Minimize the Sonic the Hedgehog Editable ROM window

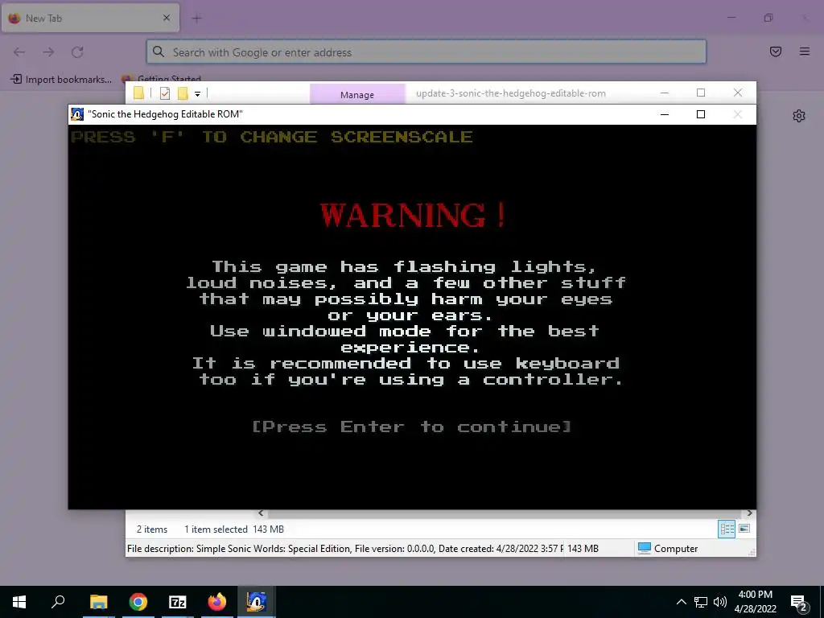(x=664, y=114)
